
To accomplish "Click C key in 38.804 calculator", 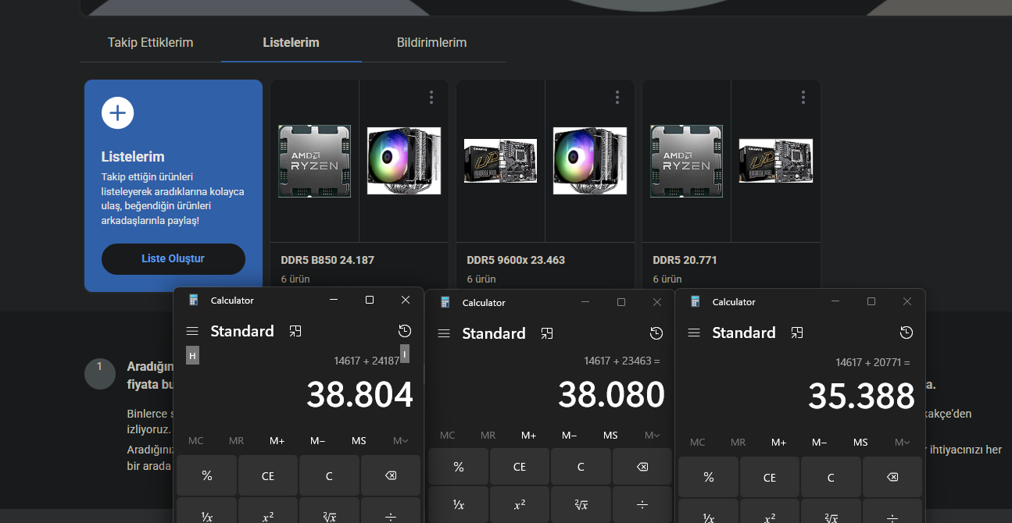I will click(x=329, y=475).
